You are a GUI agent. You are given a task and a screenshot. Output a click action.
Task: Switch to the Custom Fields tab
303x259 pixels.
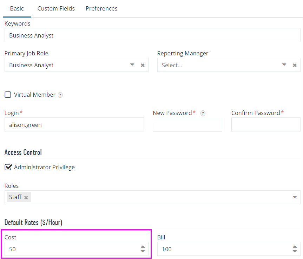click(56, 8)
